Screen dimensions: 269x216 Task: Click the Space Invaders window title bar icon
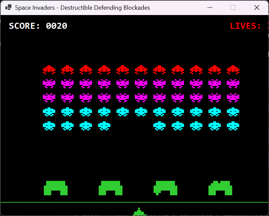pyautogui.click(x=8, y=7)
